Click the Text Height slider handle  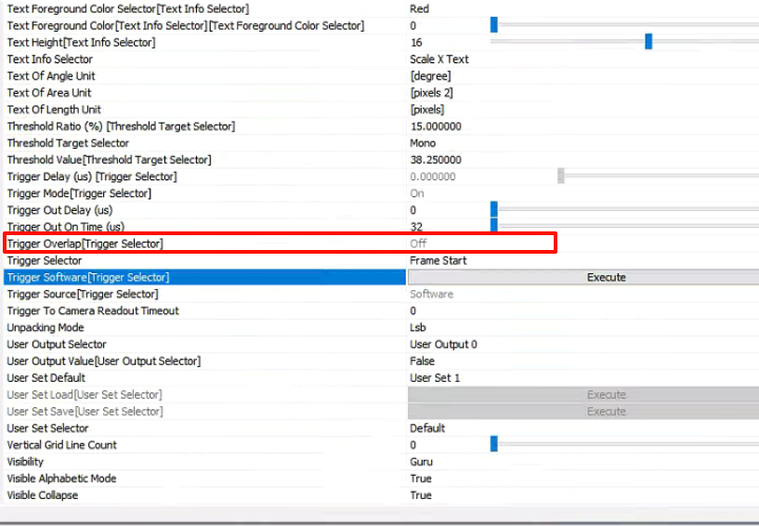point(648,42)
